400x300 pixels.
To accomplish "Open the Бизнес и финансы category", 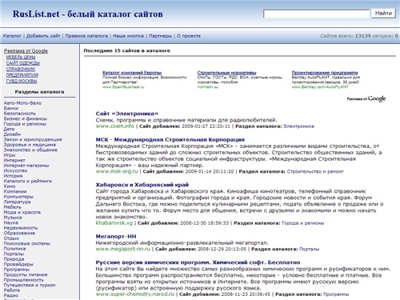I will point(26,118).
